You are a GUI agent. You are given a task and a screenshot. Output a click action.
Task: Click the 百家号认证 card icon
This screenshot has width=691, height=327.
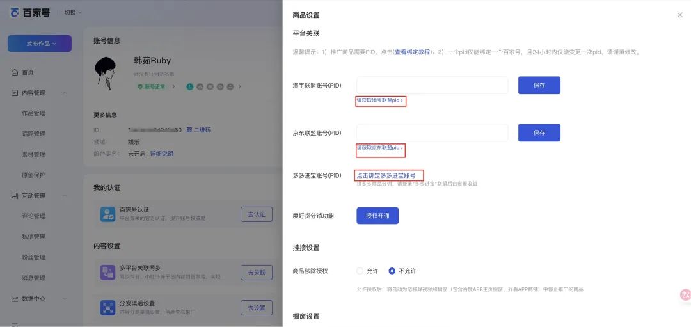point(107,214)
